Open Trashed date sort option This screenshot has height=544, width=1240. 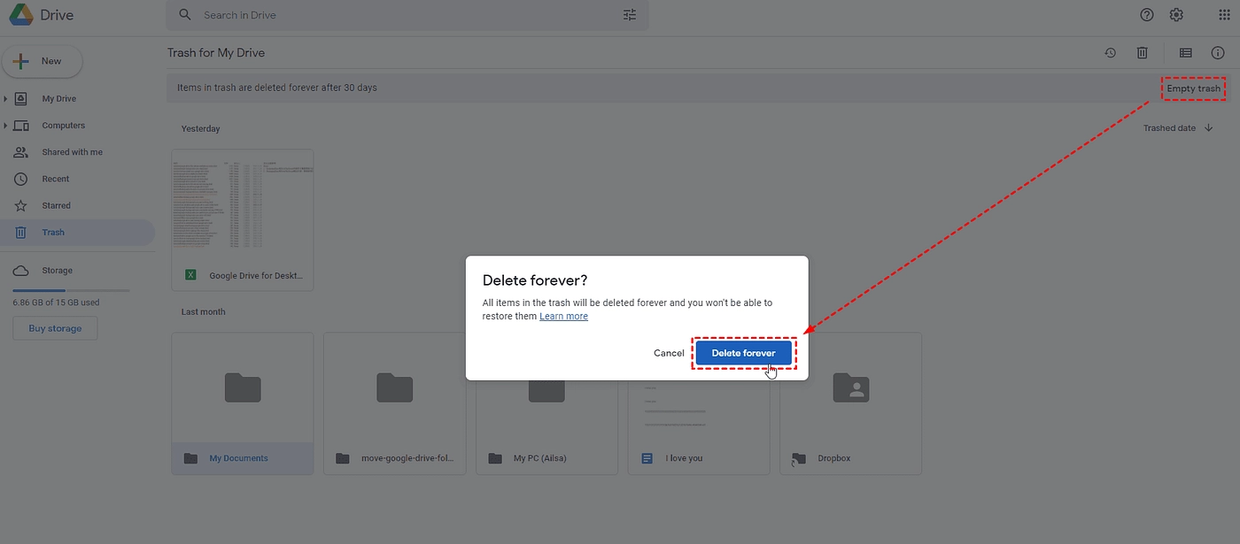point(1169,128)
